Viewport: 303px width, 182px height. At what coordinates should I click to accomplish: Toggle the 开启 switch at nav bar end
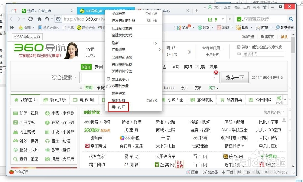(x=279, y=100)
